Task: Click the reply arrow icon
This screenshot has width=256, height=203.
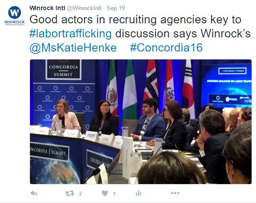Action: tap(34, 194)
